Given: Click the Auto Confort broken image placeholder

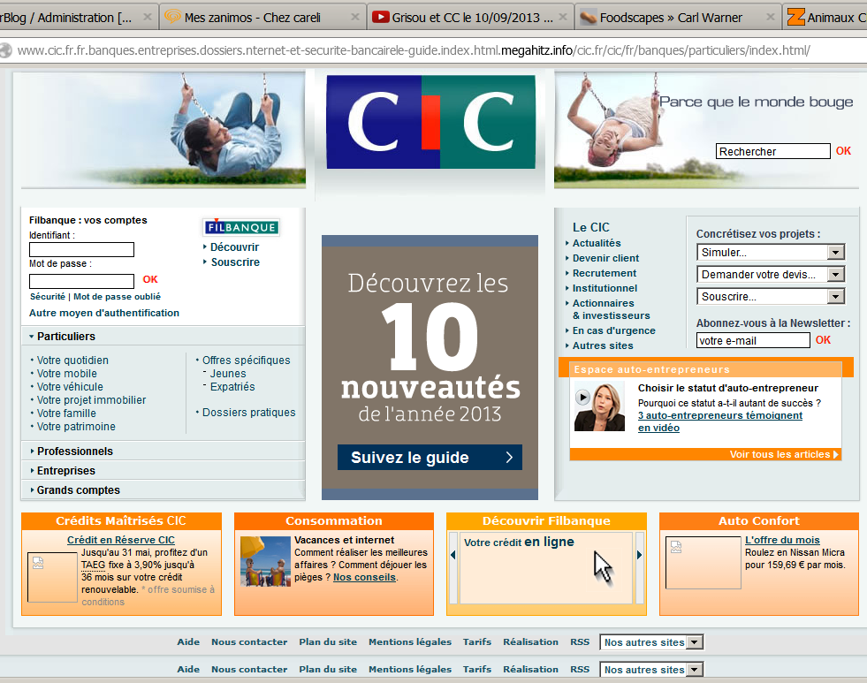Looking at the screenshot, I should click(703, 563).
